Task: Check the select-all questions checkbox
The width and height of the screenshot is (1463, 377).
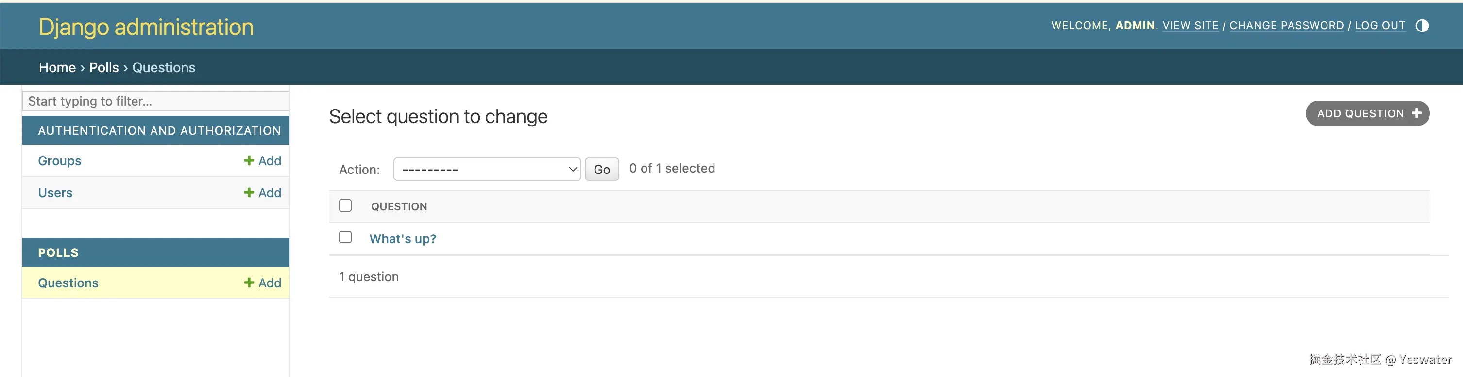Action: pos(345,206)
